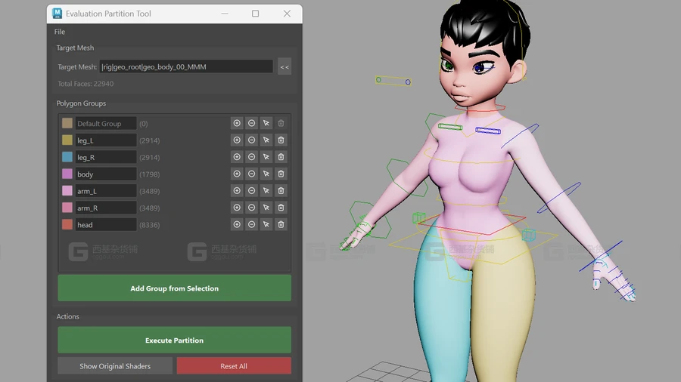The height and width of the screenshot is (382, 681).
Task: Click remove faces icon for Default Group
Action: pos(251,123)
